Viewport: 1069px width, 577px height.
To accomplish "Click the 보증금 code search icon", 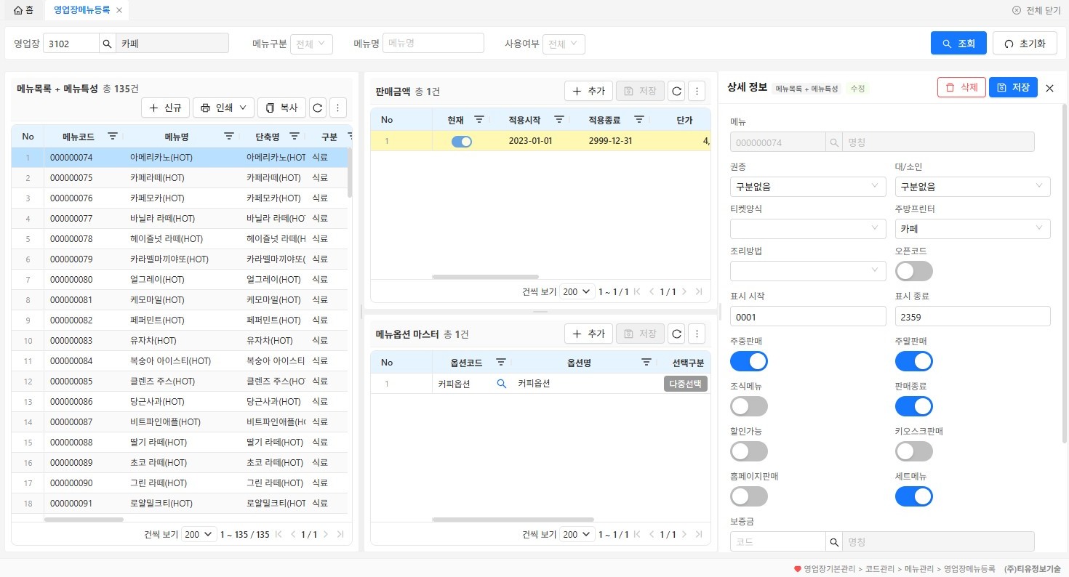I will click(x=834, y=541).
